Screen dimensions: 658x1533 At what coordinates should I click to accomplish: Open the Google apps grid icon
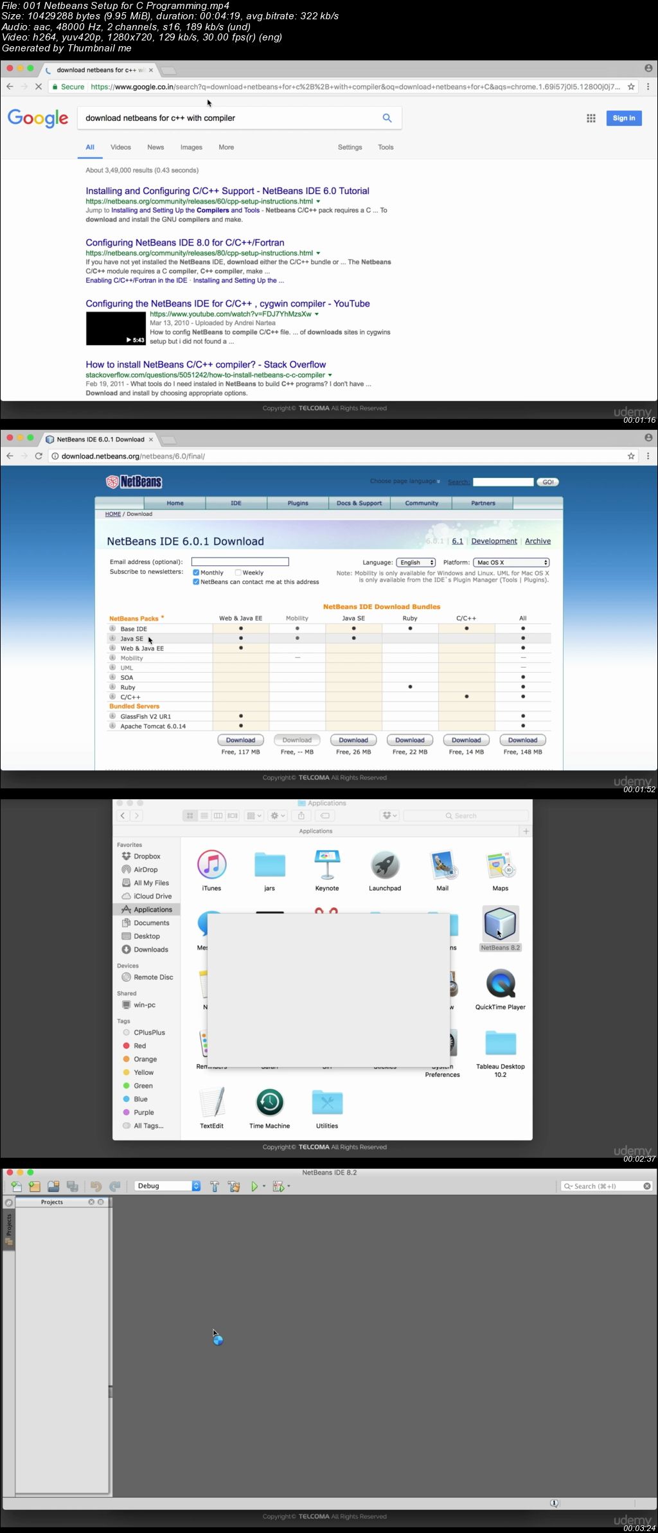point(591,118)
